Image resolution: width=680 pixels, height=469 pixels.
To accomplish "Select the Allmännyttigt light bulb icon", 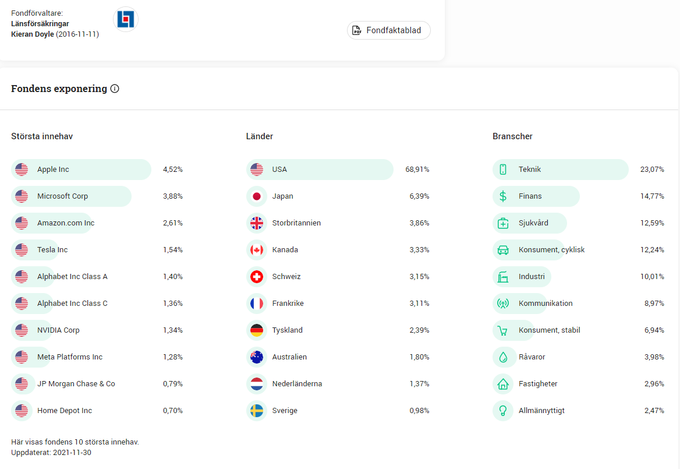I will 503,411.
